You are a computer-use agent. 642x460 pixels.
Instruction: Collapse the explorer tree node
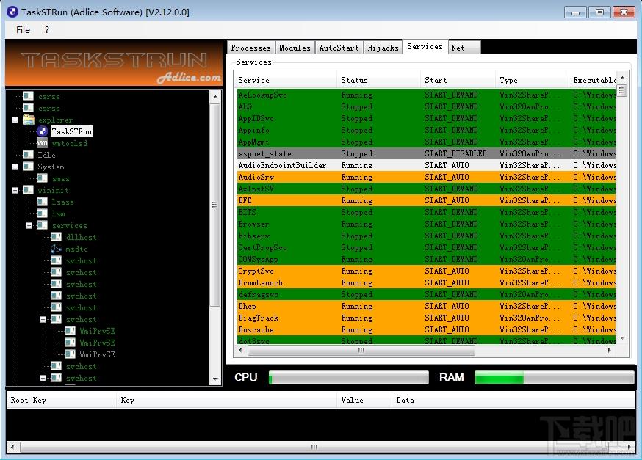tap(15, 120)
